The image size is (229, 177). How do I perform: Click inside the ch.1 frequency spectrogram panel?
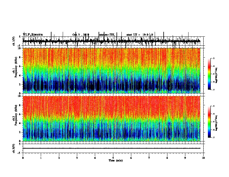coord(111,71)
